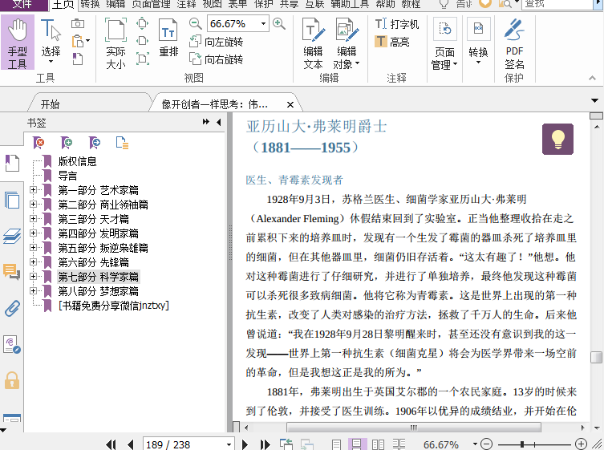Click the bookmarks panel options page icon

click(x=122, y=143)
